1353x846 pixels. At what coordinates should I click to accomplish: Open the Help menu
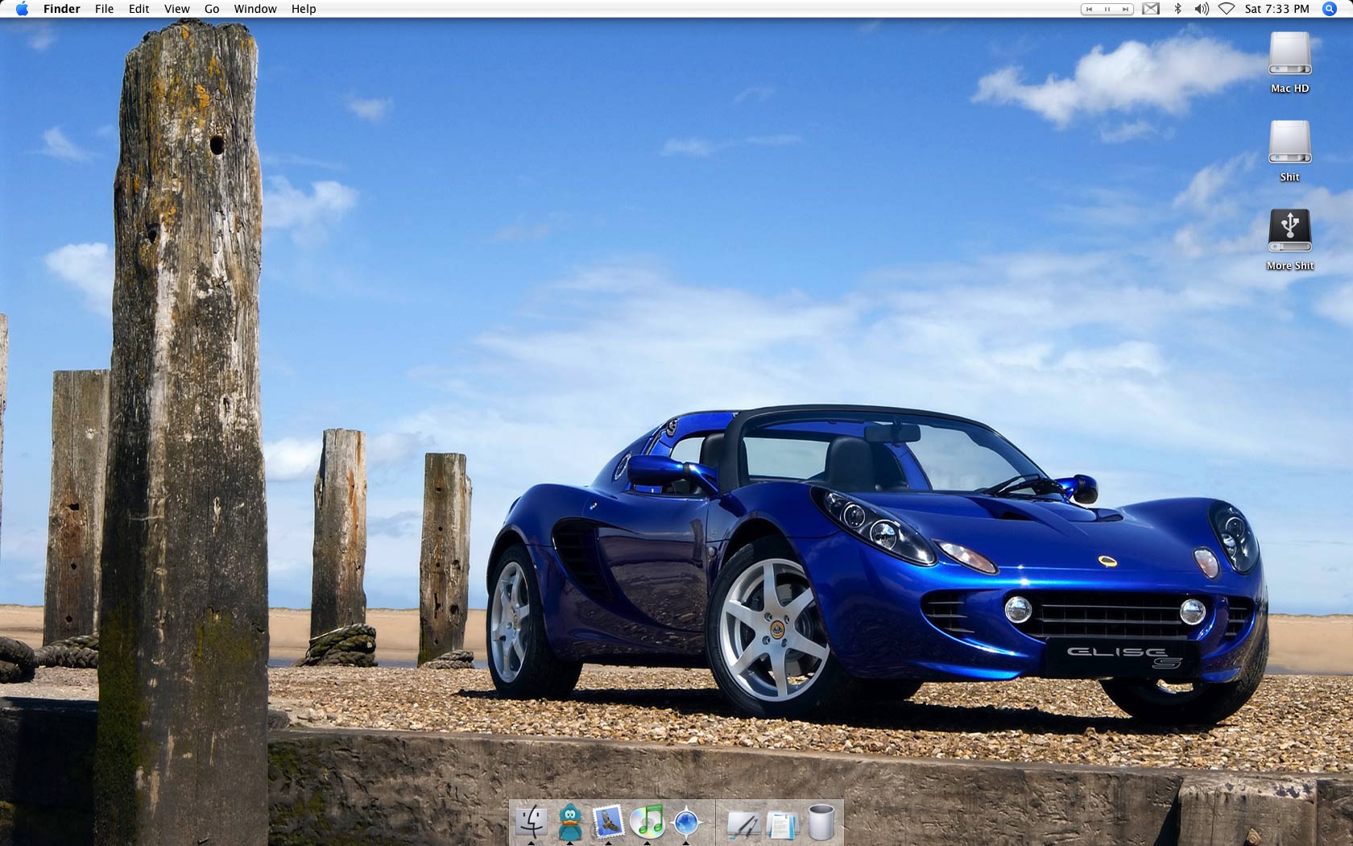[304, 9]
